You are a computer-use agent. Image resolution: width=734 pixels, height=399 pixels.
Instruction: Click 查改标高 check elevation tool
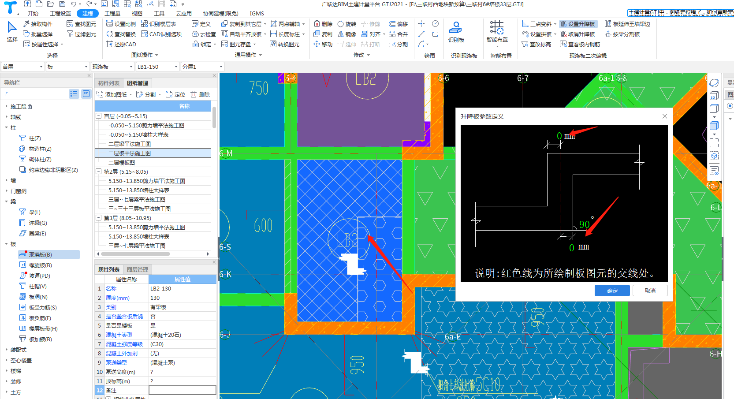[537, 44]
